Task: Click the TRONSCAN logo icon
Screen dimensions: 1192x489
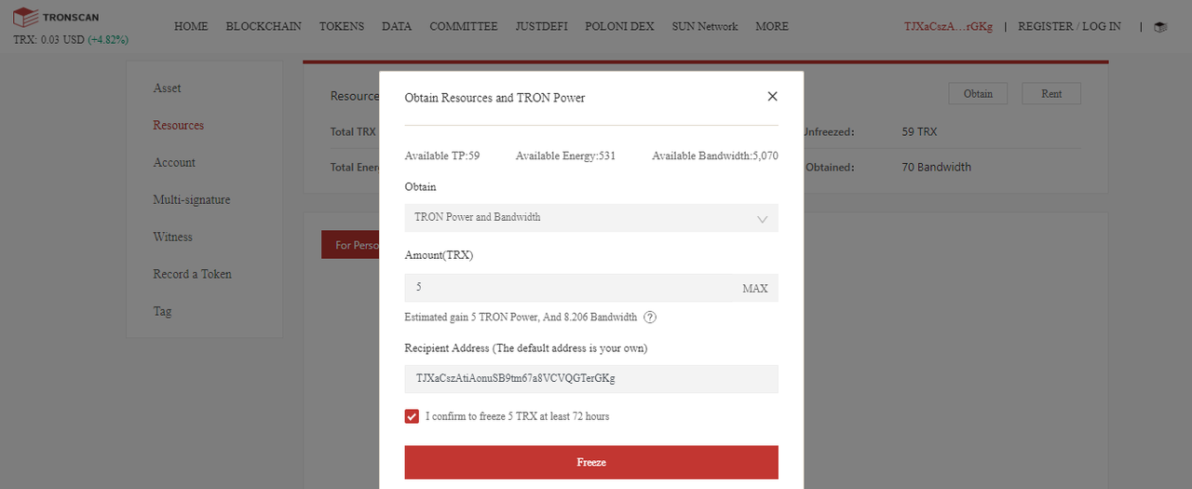Action: tap(25, 17)
